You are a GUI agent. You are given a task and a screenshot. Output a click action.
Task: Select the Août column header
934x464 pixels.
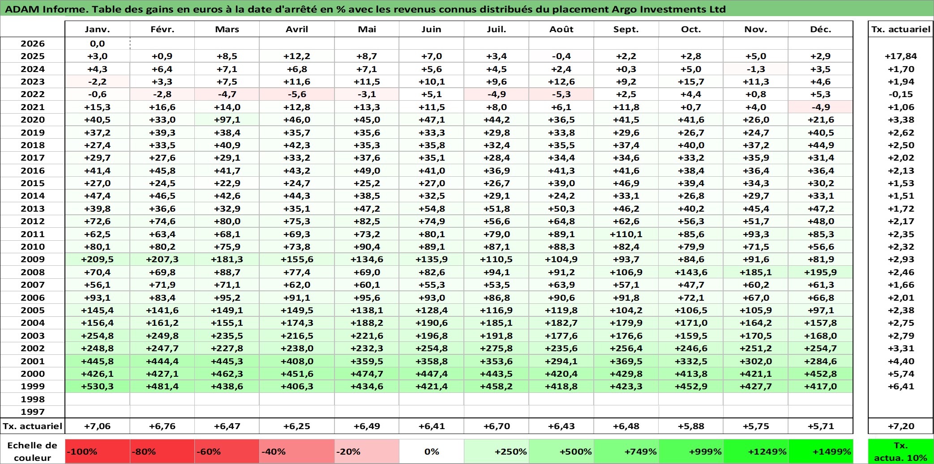[x=561, y=29]
